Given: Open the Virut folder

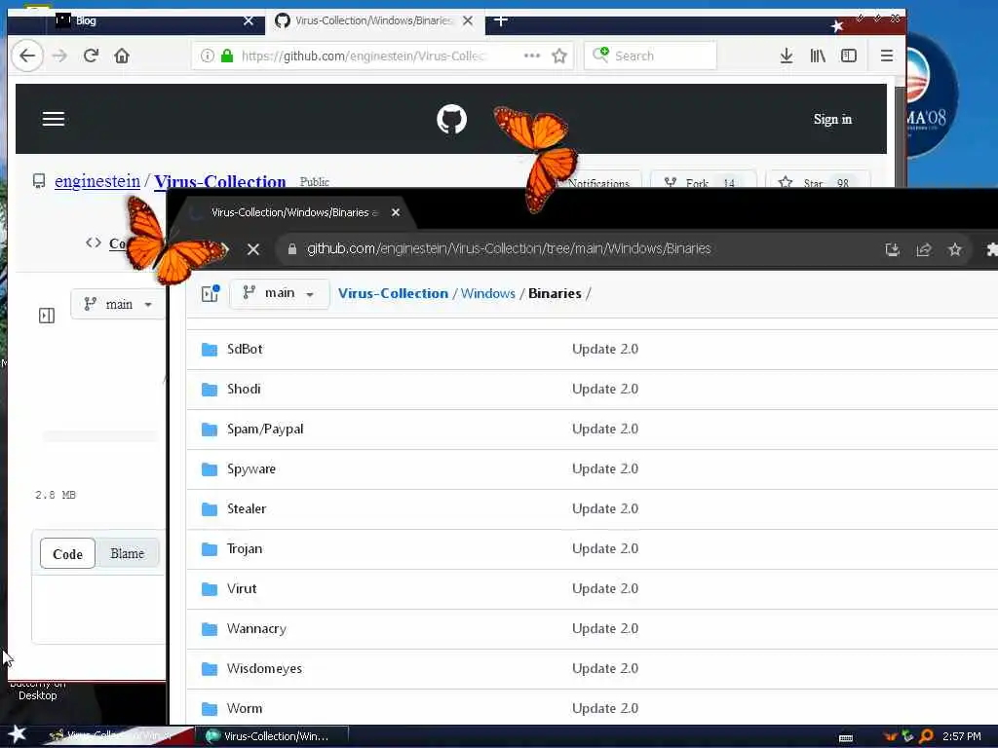Looking at the screenshot, I should [242, 588].
